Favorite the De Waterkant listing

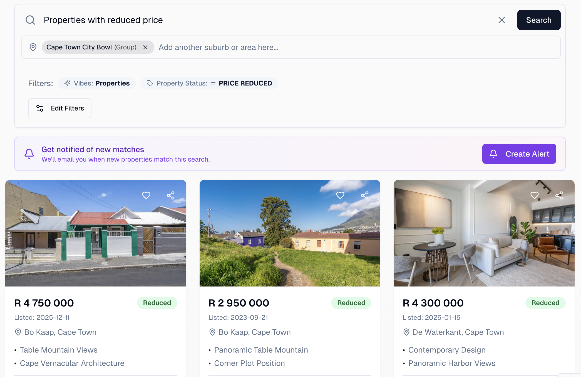coord(534,195)
